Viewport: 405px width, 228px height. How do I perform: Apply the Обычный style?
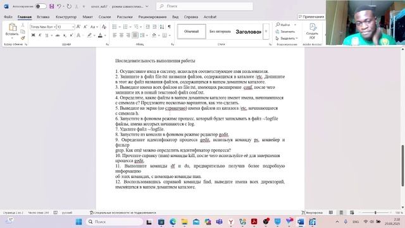(x=191, y=32)
